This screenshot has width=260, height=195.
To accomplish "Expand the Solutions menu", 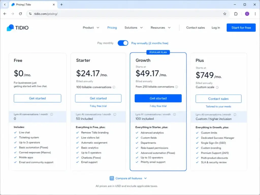I will tap(134, 27).
